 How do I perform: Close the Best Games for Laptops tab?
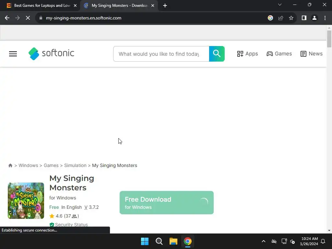point(75,6)
